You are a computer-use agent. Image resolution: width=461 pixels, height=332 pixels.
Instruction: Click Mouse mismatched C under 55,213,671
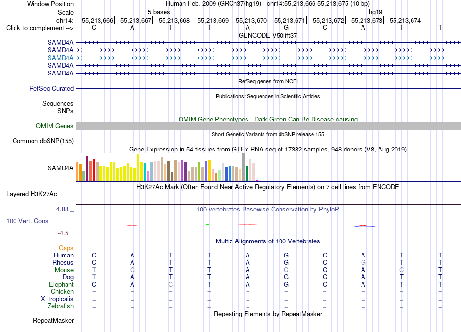click(286, 270)
